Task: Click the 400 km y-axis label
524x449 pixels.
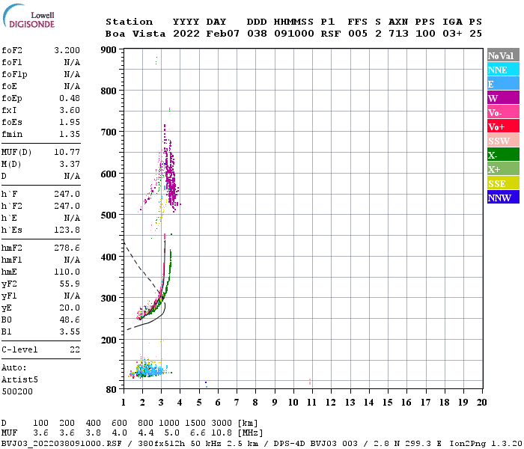Action: click(x=109, y=257)
